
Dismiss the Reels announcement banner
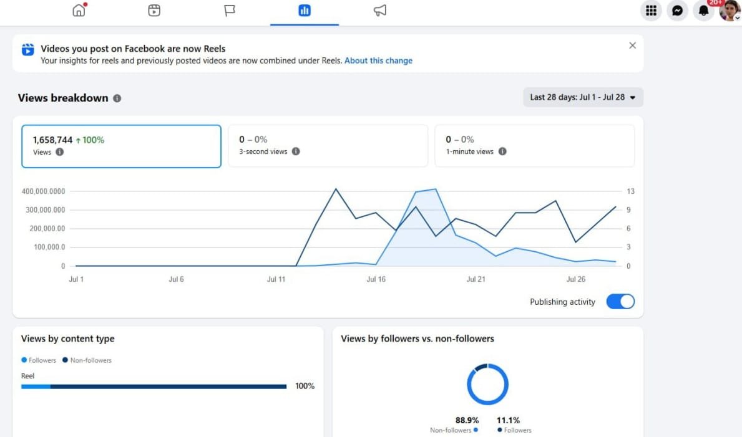[x=632, y=46]
